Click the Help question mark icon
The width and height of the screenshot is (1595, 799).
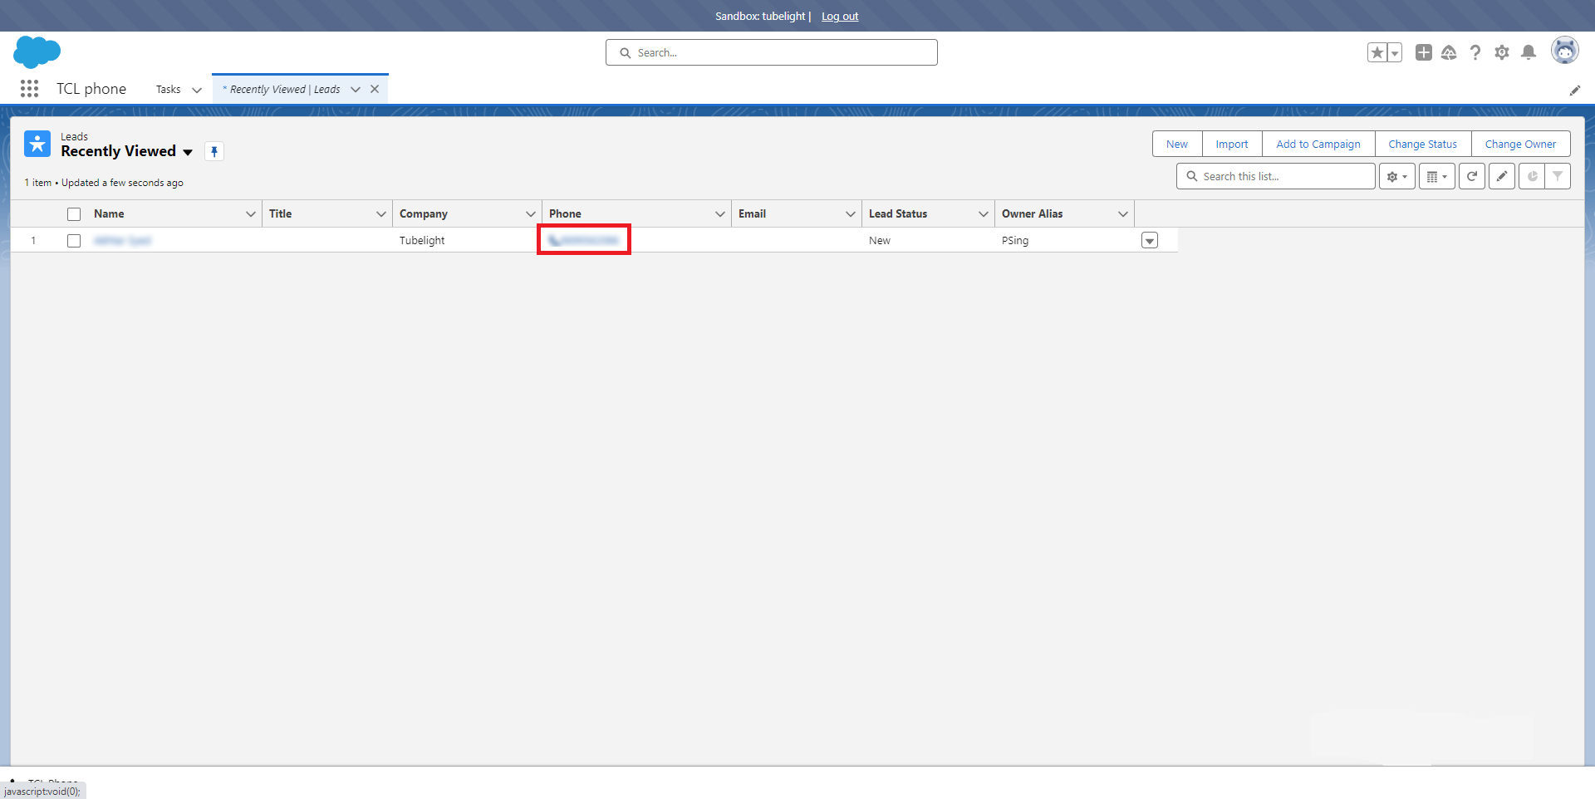coord(1475,52)
